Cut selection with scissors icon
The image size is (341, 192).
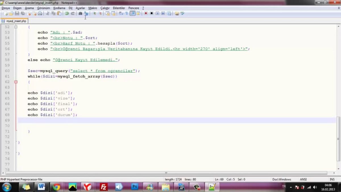pos(48,13)
